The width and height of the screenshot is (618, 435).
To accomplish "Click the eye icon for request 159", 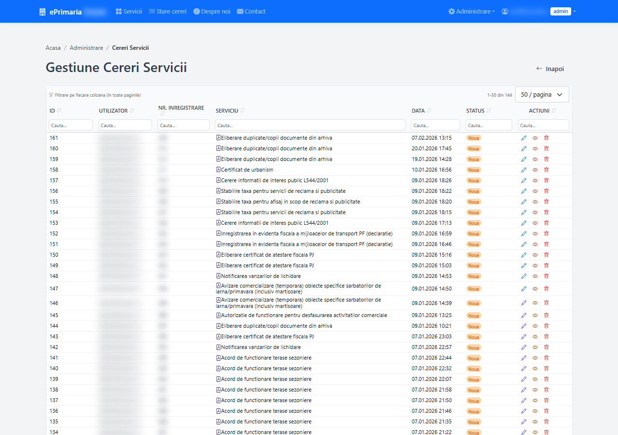I will [x=535, y=159].
